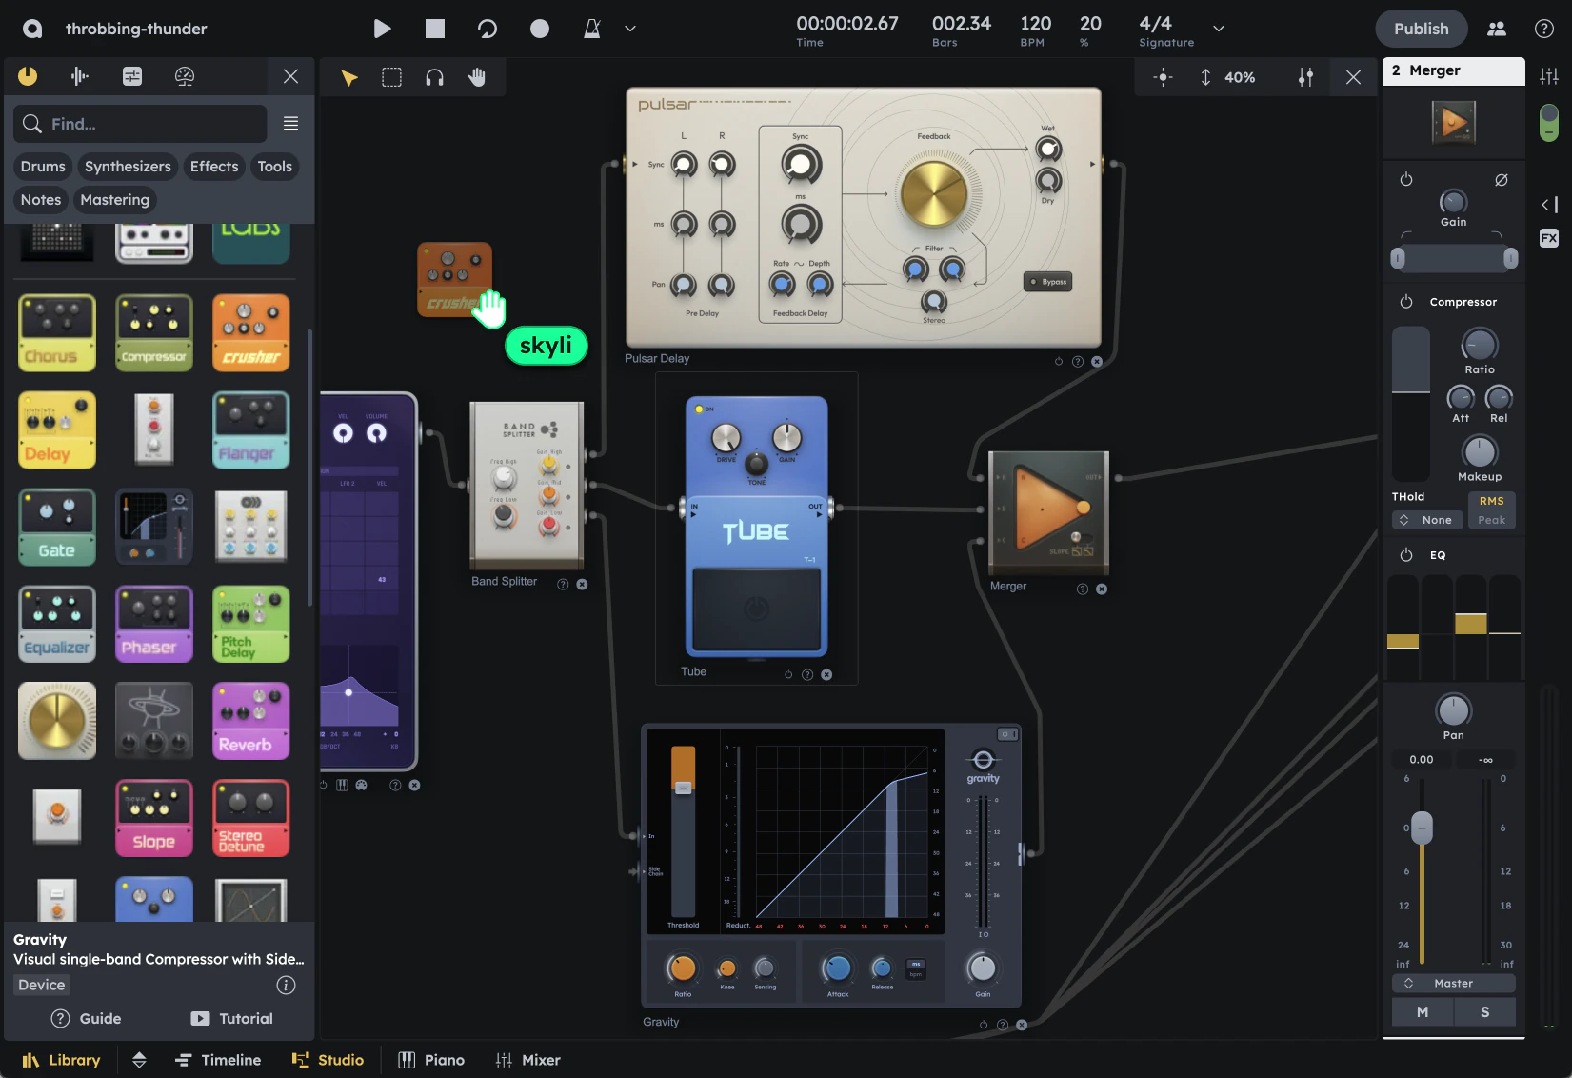This screenshot has height=1078, width=1572.
Task: Toggle Bypass on the Pulsar Delay
Action: coord(1047,281)
